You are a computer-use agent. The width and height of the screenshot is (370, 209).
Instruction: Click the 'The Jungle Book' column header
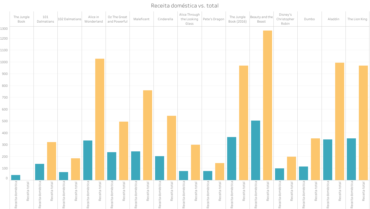[x=22, y=19]
